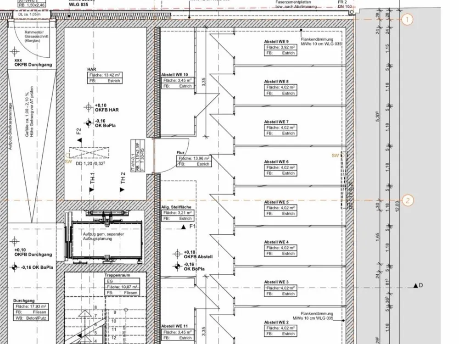Click the 'WB: Beton/Putz' row

(x=31, y=318)
